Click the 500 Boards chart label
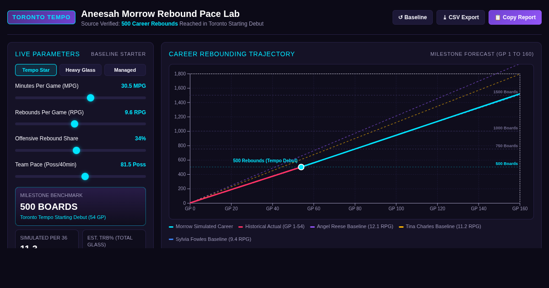 click(507, 164)
